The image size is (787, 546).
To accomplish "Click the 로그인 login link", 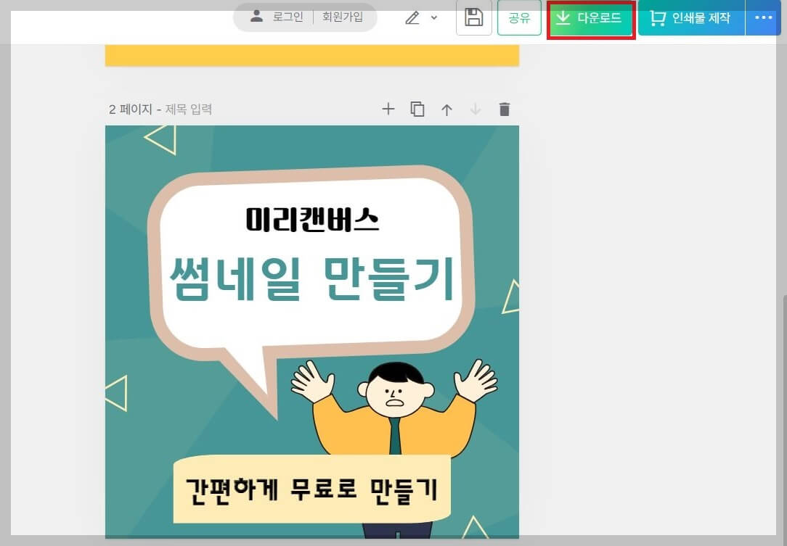I will 288,17.
